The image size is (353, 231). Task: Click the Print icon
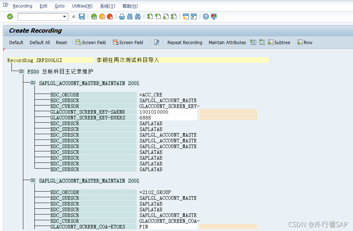coord(122,16)
